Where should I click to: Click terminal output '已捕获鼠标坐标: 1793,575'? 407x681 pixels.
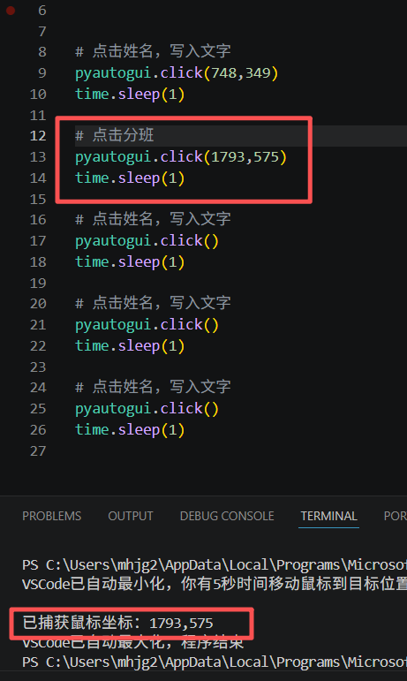(x=117, y=624)
